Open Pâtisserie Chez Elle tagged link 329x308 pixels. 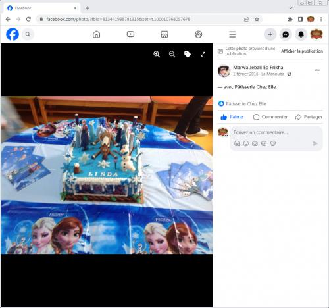[255, 87]
